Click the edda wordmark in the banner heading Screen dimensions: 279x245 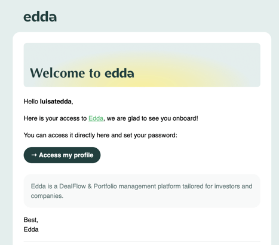119,73
